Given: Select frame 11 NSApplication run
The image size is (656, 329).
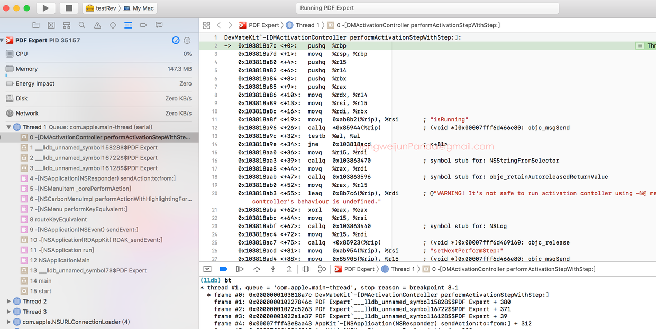Looking at the screenshot, I should click(x=99, y=250).
